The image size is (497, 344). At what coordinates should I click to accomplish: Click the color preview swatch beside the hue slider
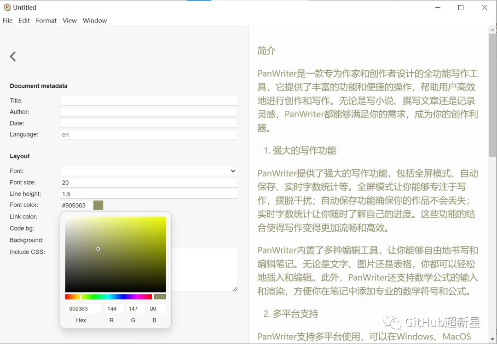160,297
